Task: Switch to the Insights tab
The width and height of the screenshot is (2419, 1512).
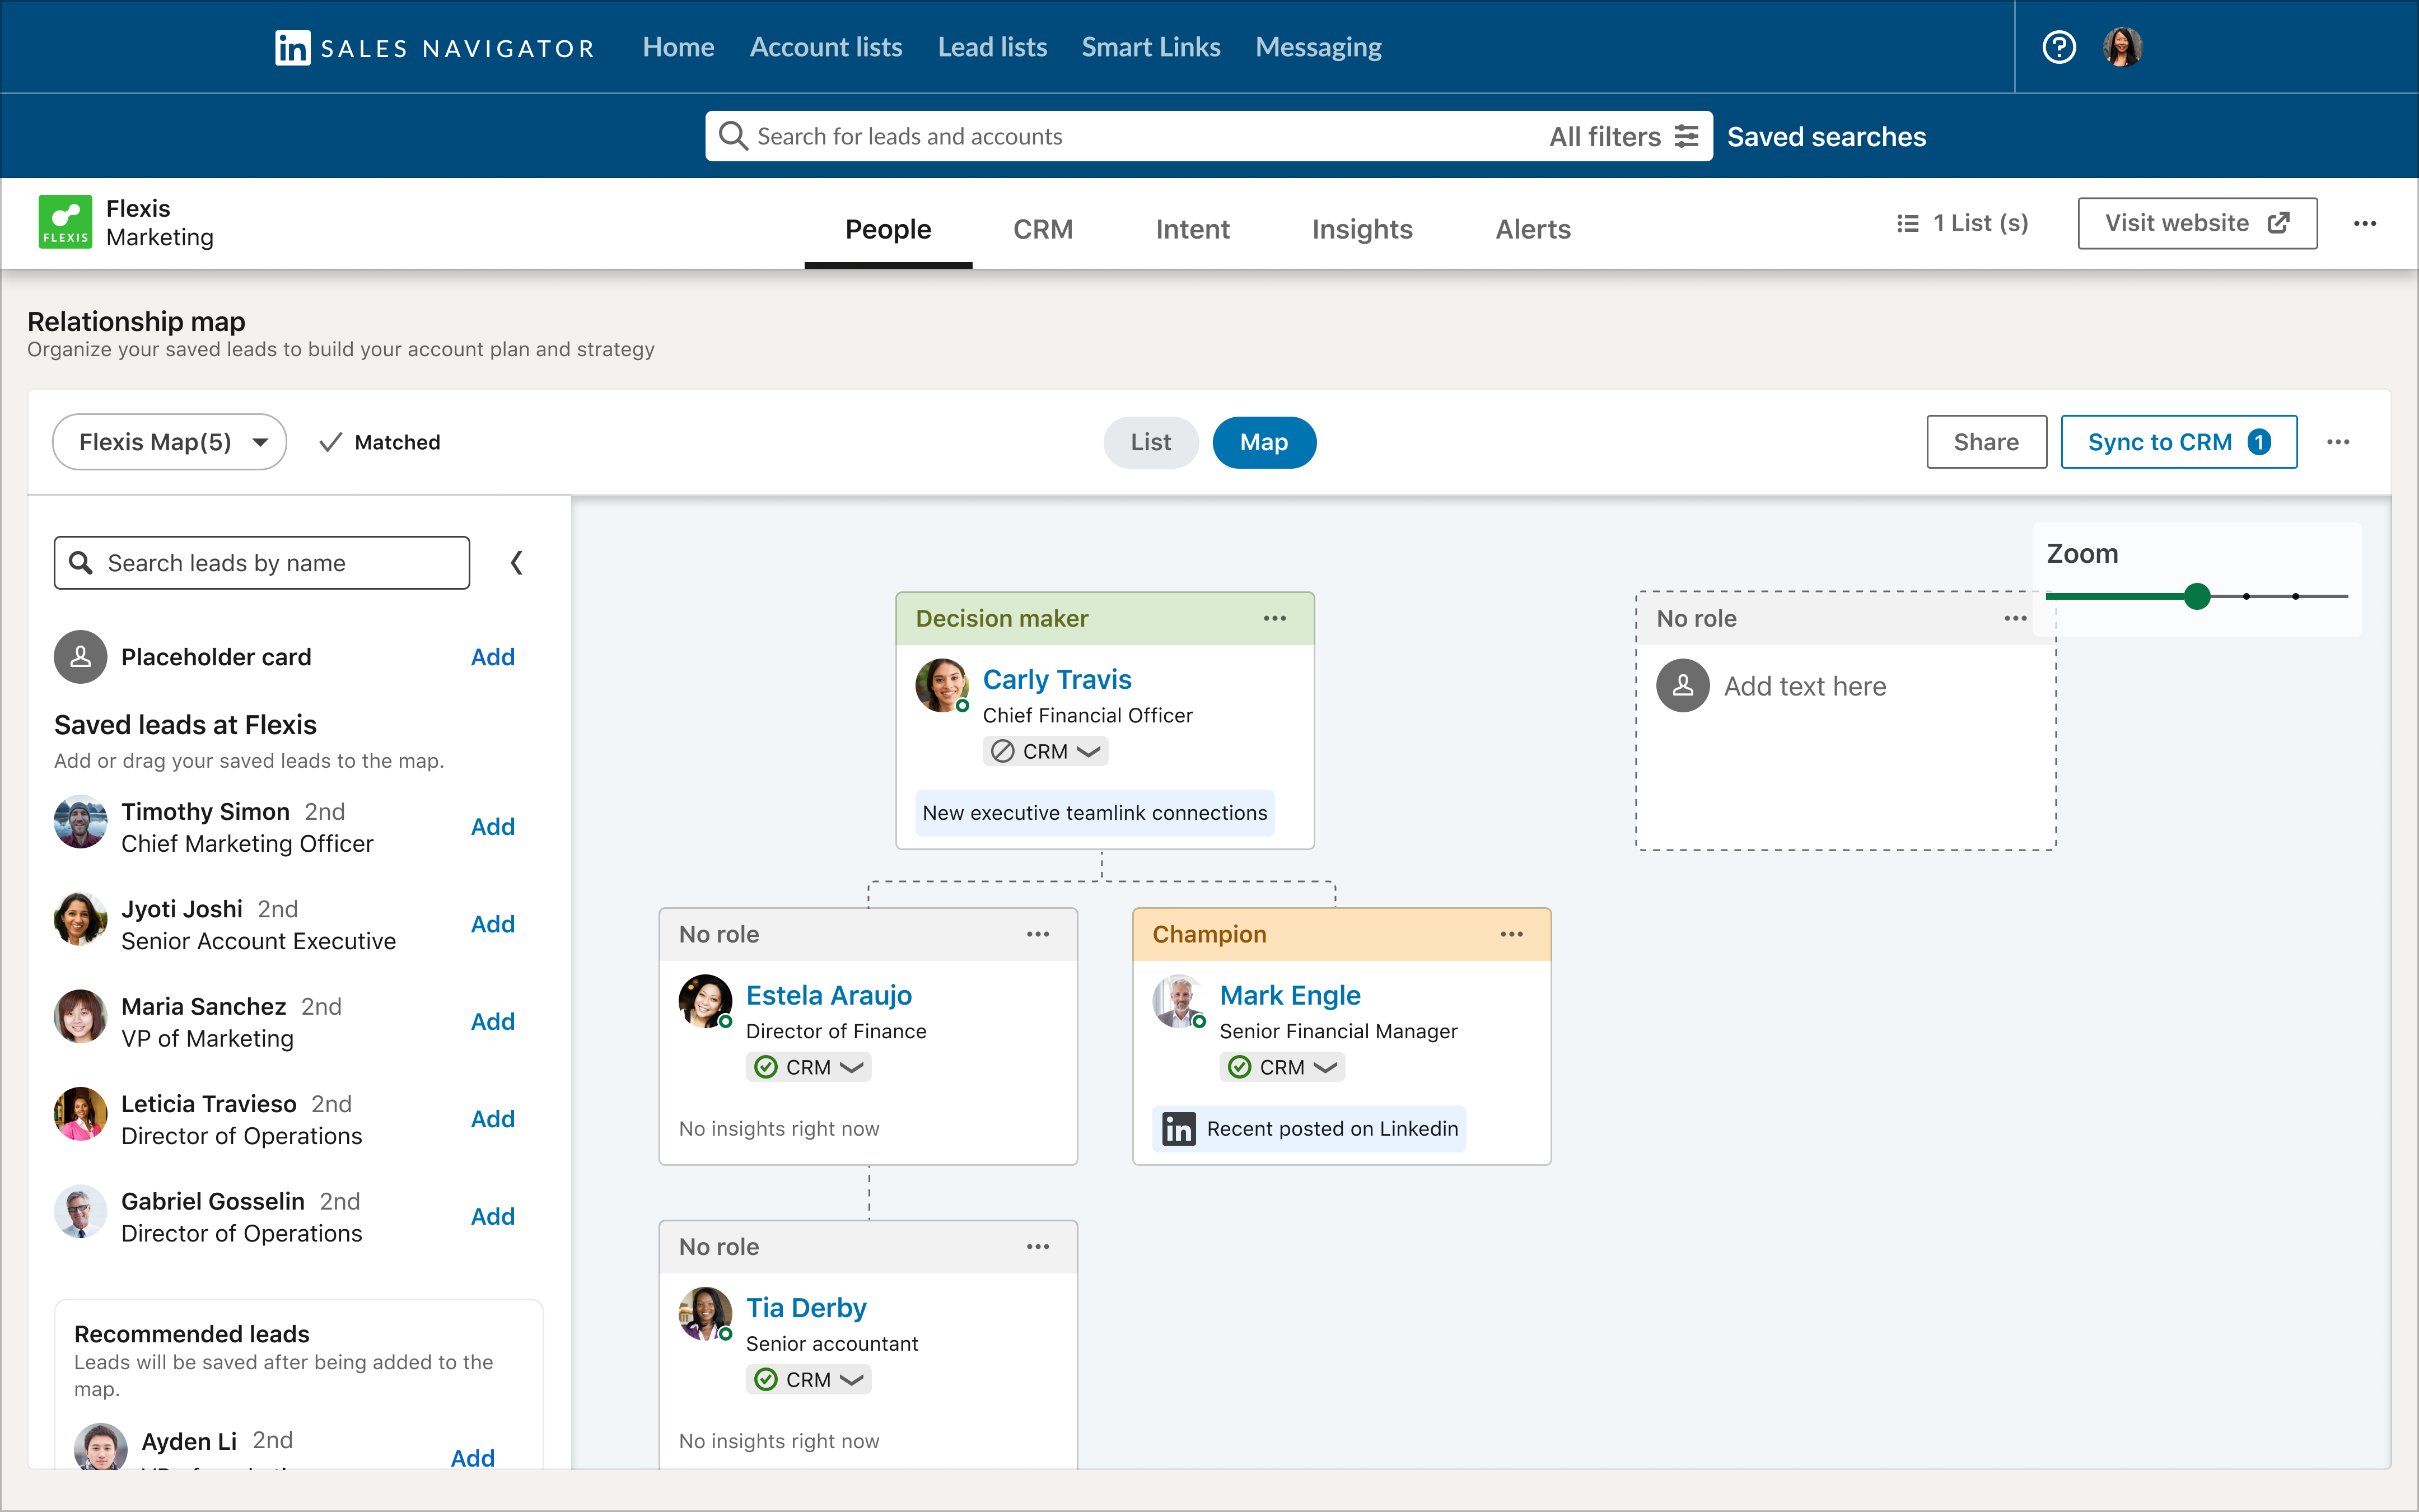Action: 1361,230
